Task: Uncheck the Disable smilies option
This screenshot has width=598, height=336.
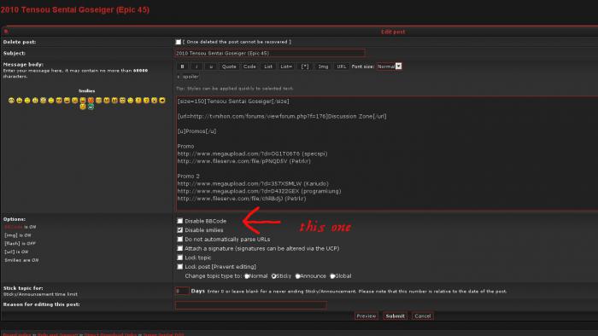Action: [180, 230]
